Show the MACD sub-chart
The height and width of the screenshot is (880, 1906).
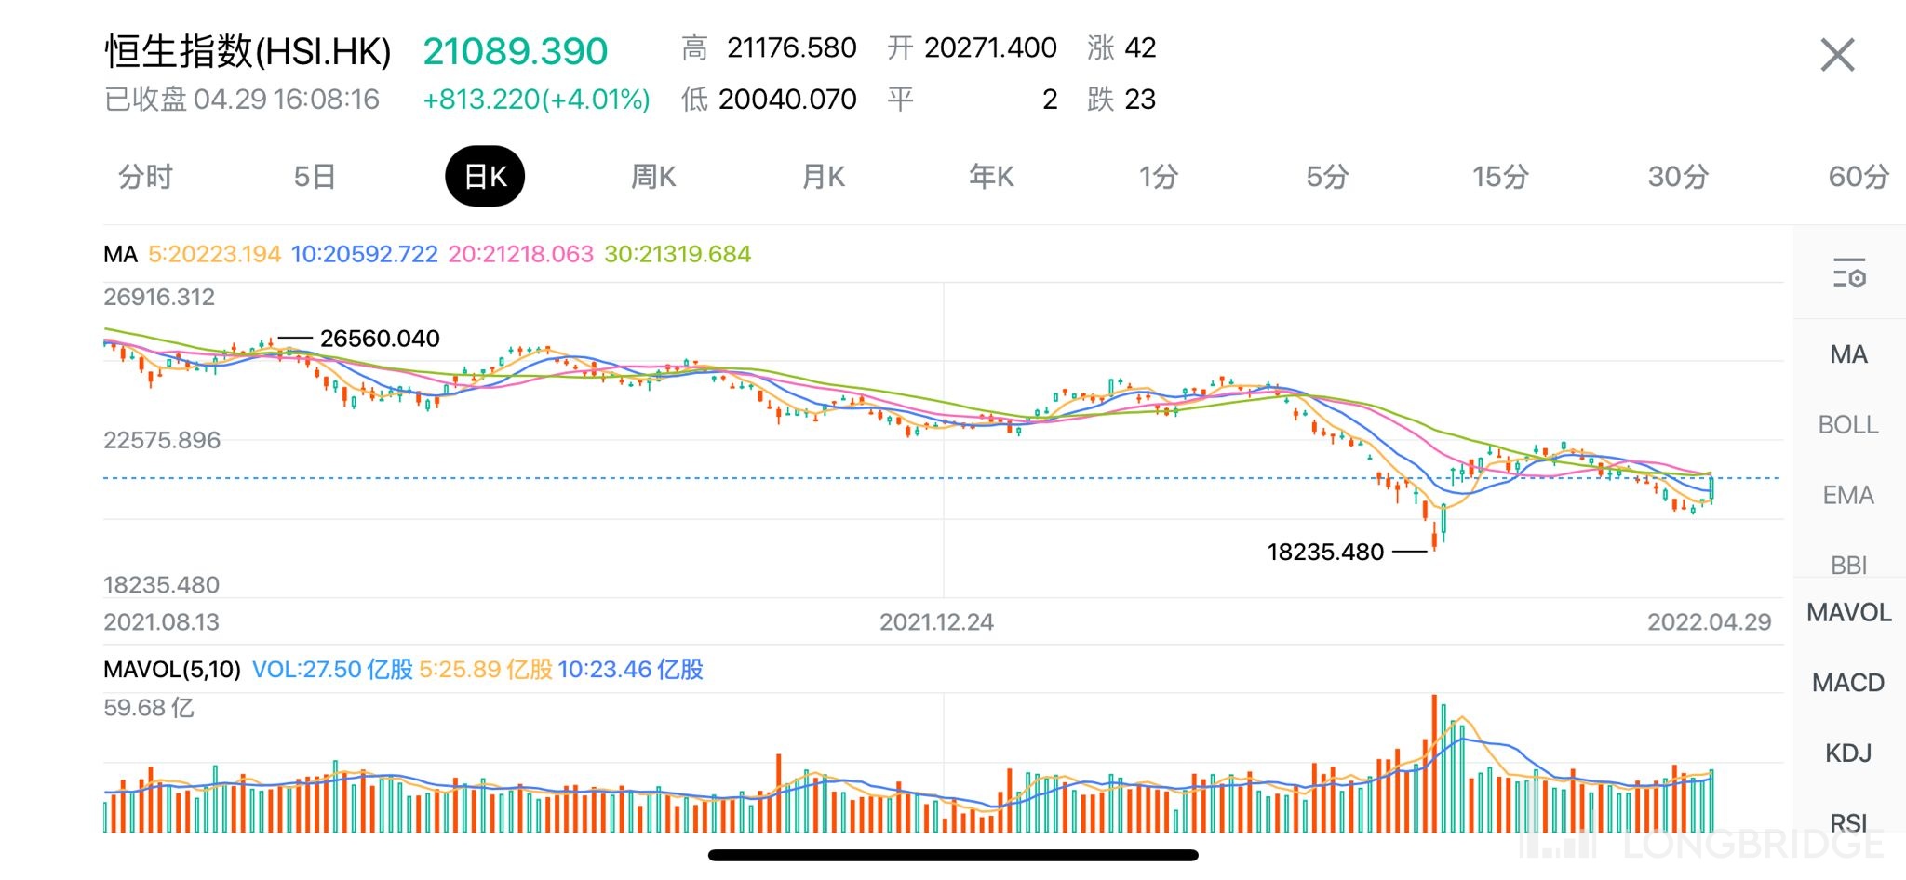tap(1848, 683)
